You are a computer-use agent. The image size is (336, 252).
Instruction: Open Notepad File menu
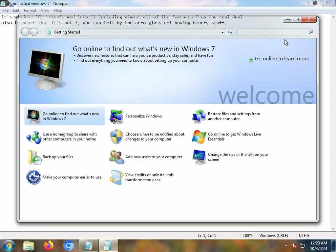[5, 10]
